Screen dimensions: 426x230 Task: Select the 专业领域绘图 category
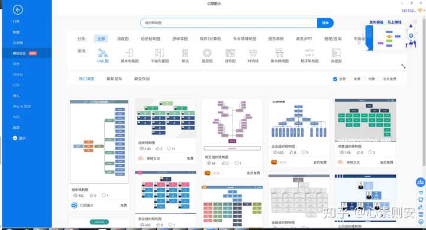tap(245, 39)
